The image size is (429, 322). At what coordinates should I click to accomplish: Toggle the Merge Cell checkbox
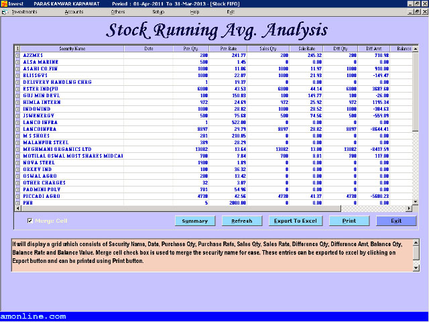[29, 221]
